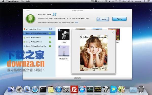Open Songs Without Original File list
The width and height of the screenshot is (152, 95).
click(39, 46)
